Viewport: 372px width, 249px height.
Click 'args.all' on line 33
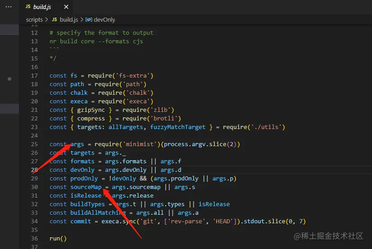pos(150,212)
